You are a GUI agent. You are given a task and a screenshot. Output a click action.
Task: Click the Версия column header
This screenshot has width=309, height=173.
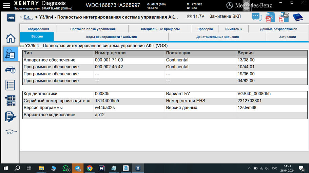(245, 53)
